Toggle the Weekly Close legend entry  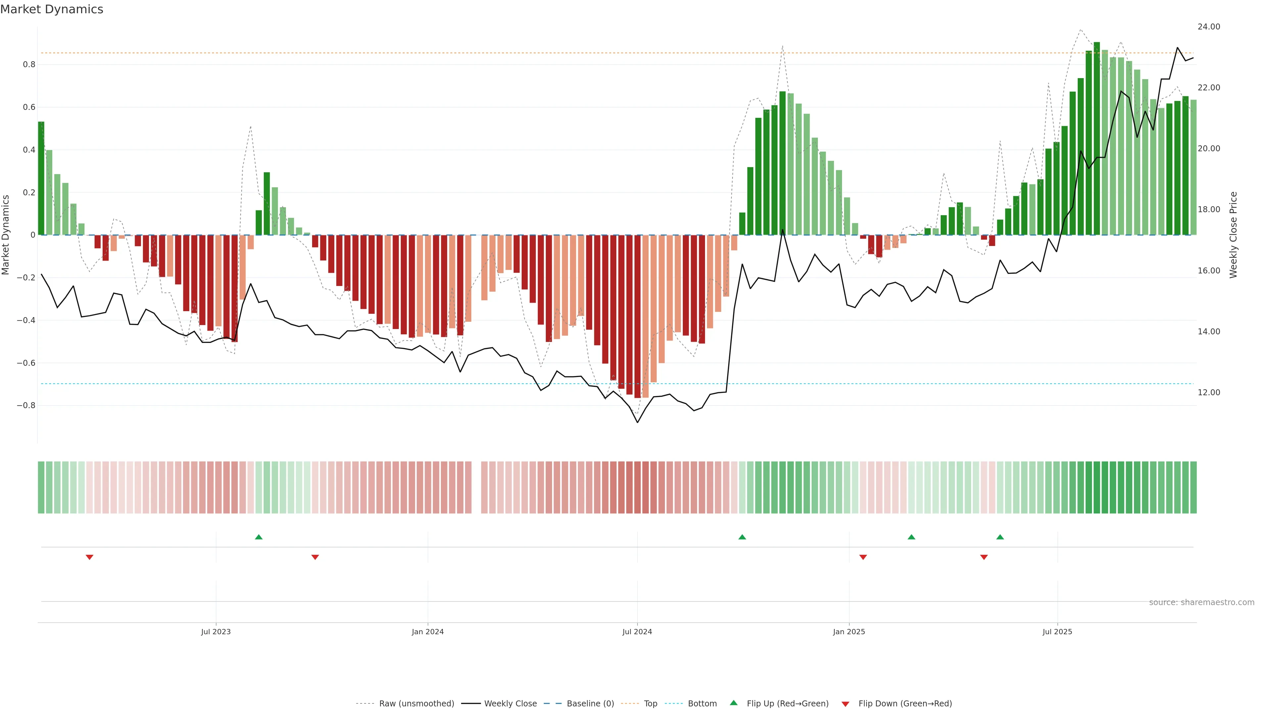pos(510,704)
